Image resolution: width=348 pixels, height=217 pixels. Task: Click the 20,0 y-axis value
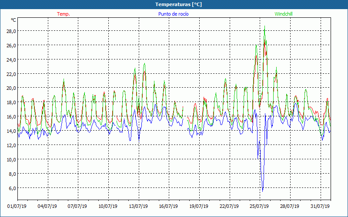pos(11,88)
